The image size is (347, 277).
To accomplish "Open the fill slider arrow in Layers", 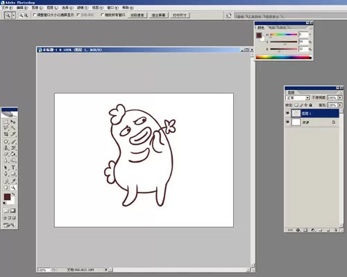I will pos(340,105).
